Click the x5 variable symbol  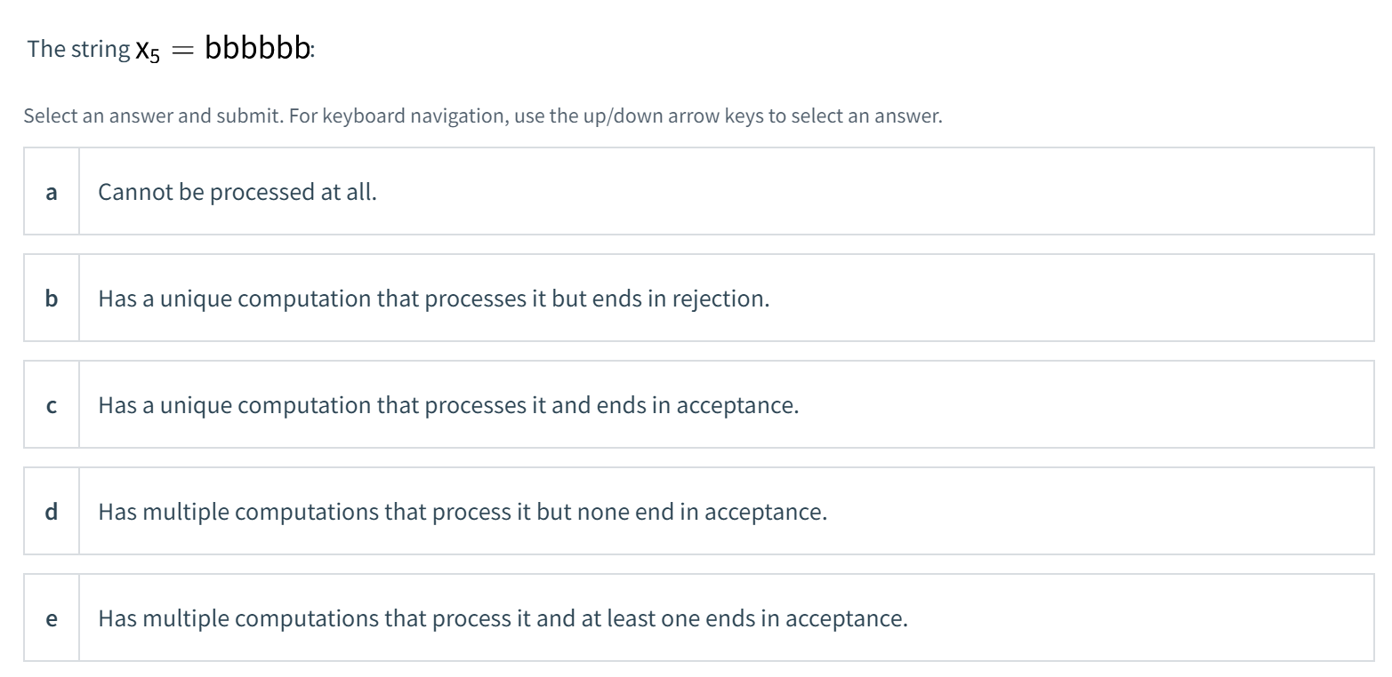point(148,51)
